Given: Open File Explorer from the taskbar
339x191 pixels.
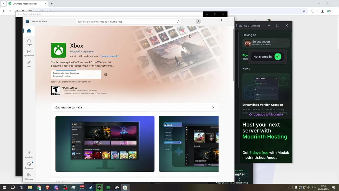Looking at the screenshot, I should (30, 188).
